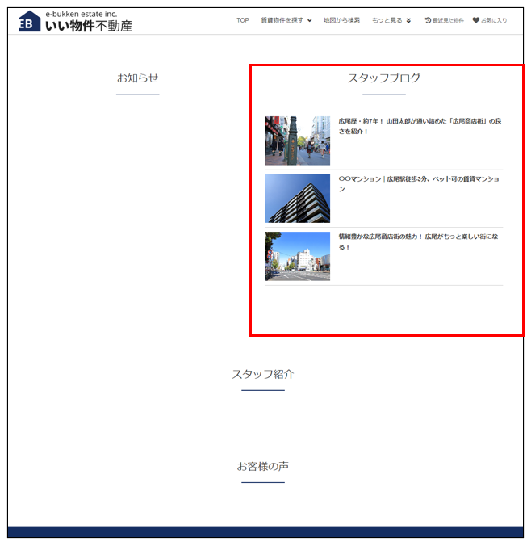Screen dimensions: 531x546
Task: Read the 広尾歴・約7年 blog post
Action: [420, 126]
